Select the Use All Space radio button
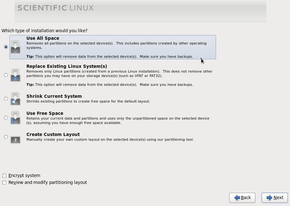 [x=6, y=47]
